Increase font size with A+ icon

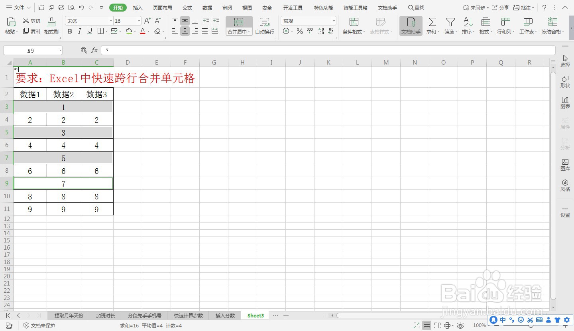pos(147,21)
